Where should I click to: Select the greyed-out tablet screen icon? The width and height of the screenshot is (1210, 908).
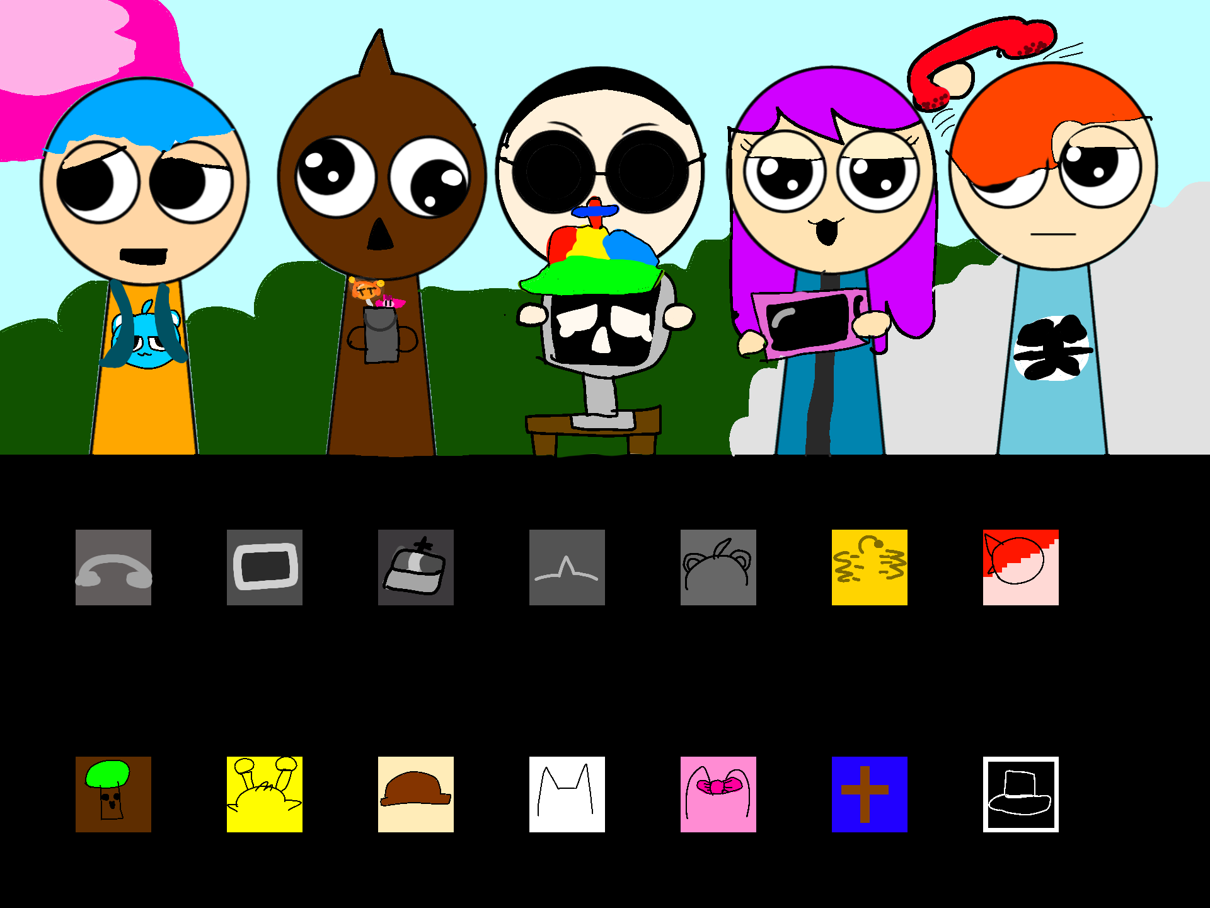265,567
